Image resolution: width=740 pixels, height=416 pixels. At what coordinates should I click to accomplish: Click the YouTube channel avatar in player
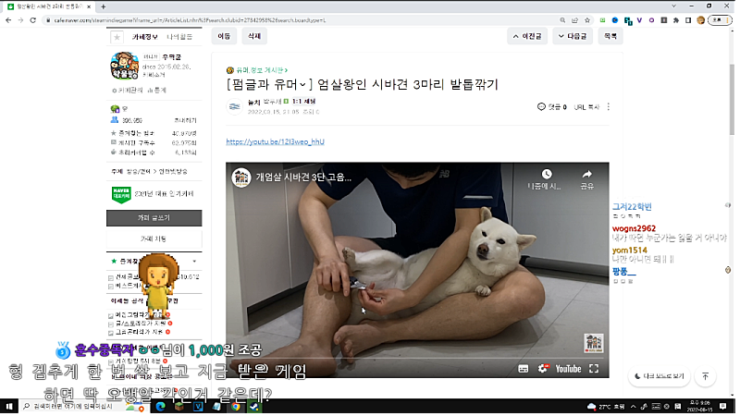(241, 177)
